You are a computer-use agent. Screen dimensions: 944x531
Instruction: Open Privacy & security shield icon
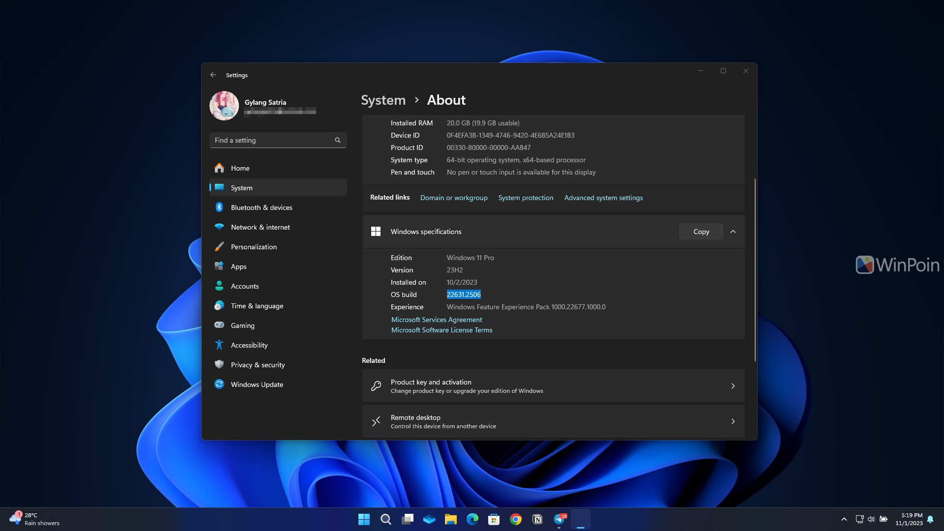coord(219,365)
